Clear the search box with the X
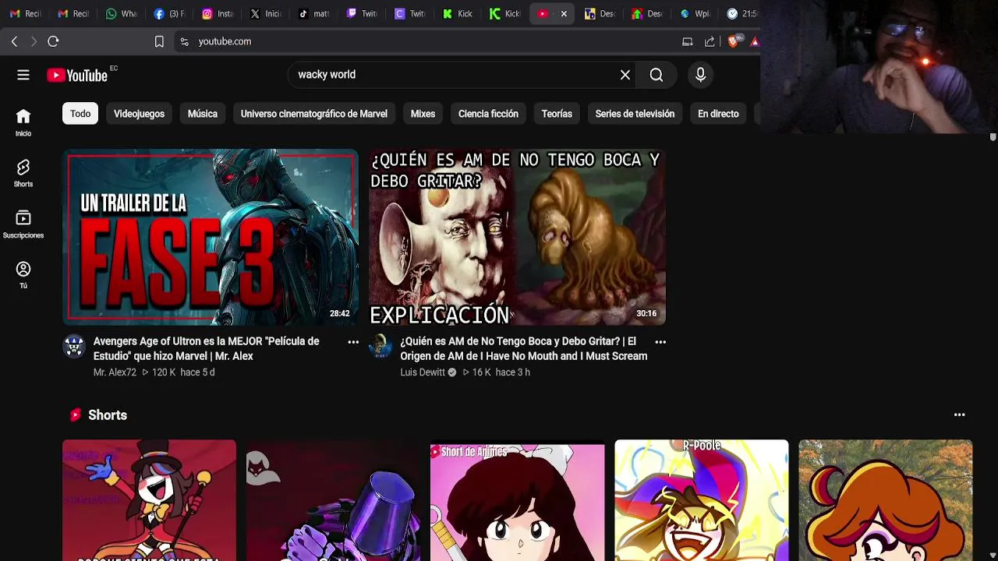Screen dimensions: 998x561 625,75
